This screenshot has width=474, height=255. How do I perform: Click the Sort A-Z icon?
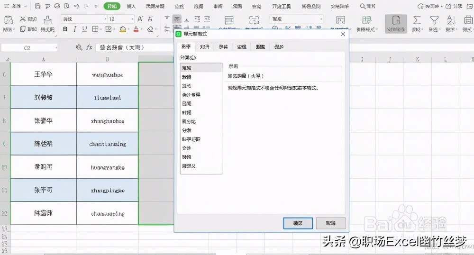pos(451,20)
